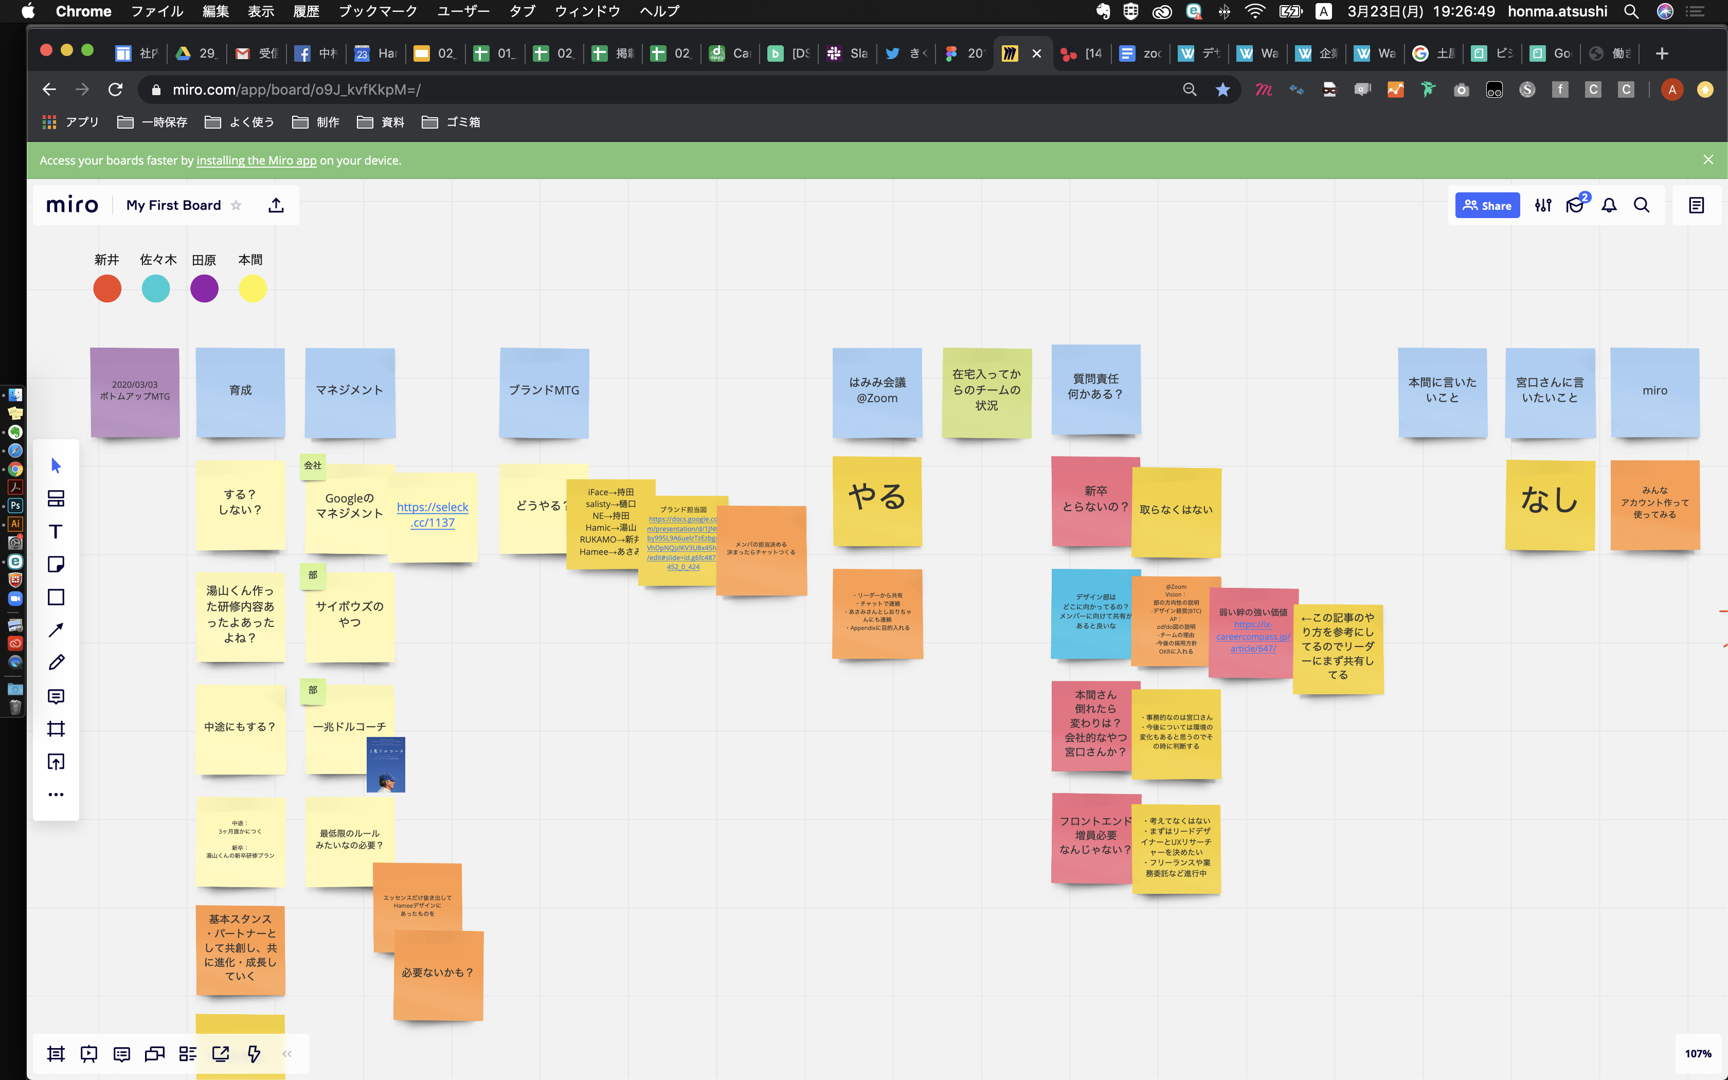Open the Upload tool in left toolbar
1728x1080 pixels.
point(57,762)
